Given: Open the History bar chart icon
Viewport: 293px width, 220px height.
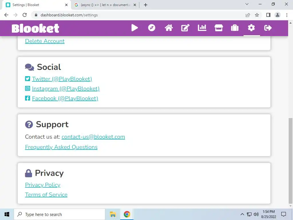Looking at the screenshot, I should 202,28.
